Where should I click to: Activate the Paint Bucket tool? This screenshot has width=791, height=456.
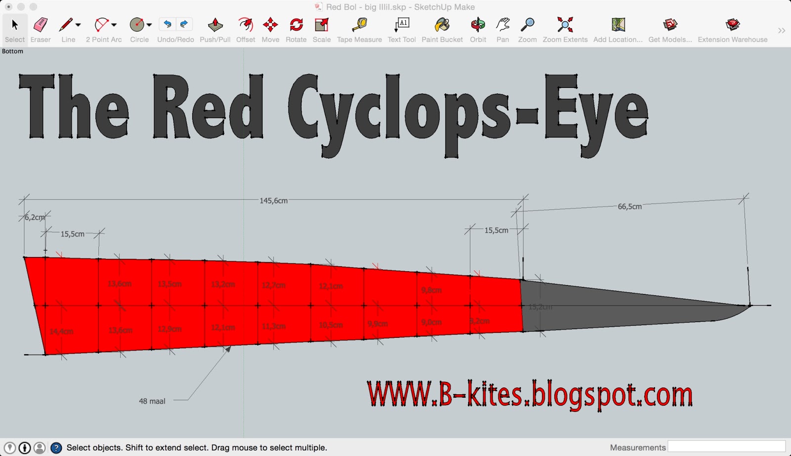point(441,25)
